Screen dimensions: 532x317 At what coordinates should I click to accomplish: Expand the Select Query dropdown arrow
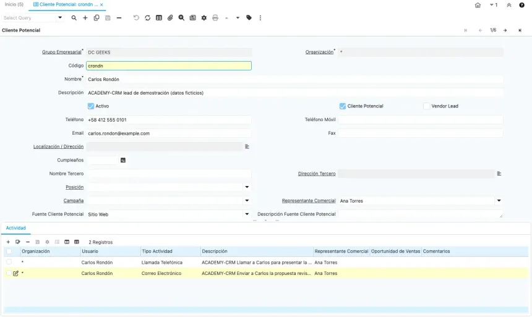60,18
